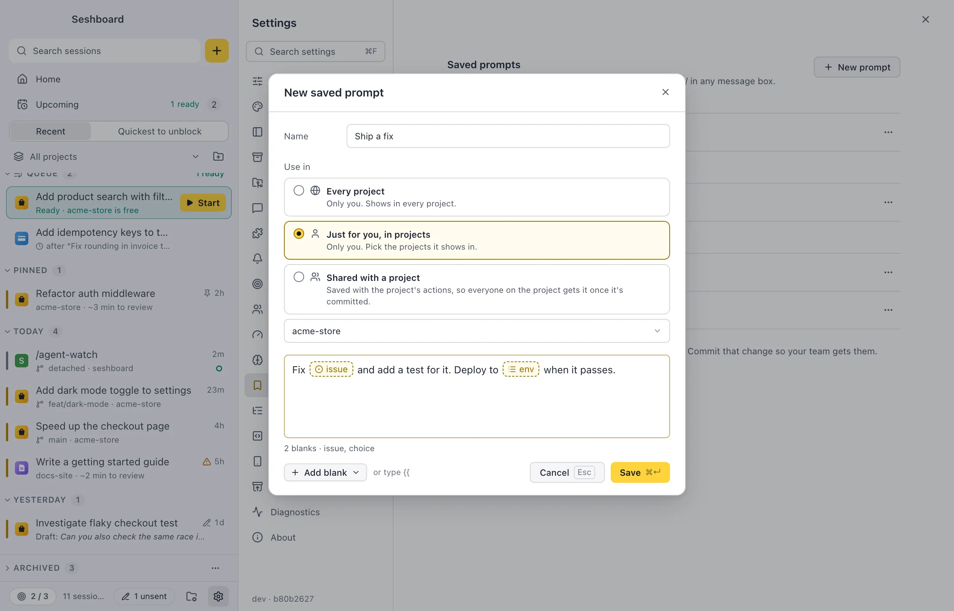The height and width of the screenshot is (611, 954).
Task: Close the New saved prompt dialog
Action: pos(666,92)
